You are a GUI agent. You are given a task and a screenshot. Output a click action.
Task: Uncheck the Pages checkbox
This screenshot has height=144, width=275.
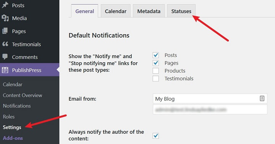click(155, 63)
